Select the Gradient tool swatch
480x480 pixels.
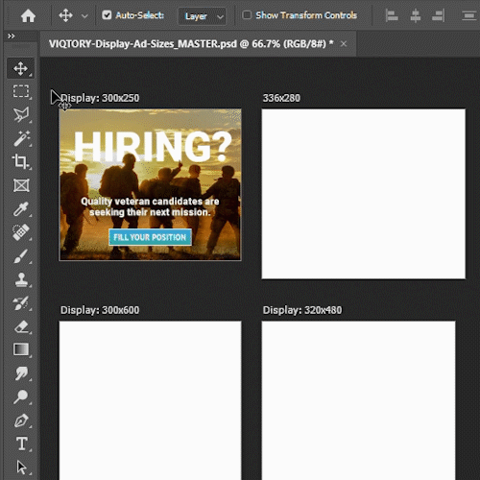(21, 349)
